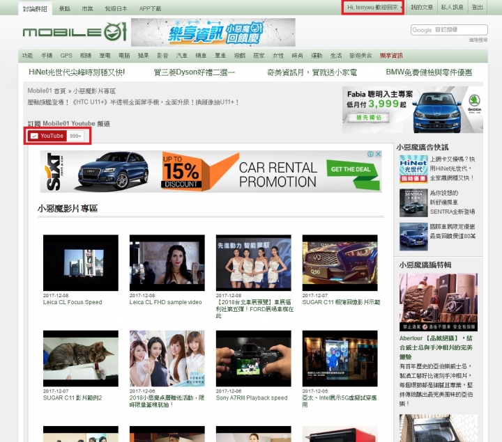Click the 買三菱Dyson好禮二選一 promo link
Image resolution: width=502 pixels, height=442 pixels.
[x=194, y=72]
